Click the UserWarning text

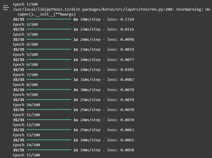tap(190, 9)
